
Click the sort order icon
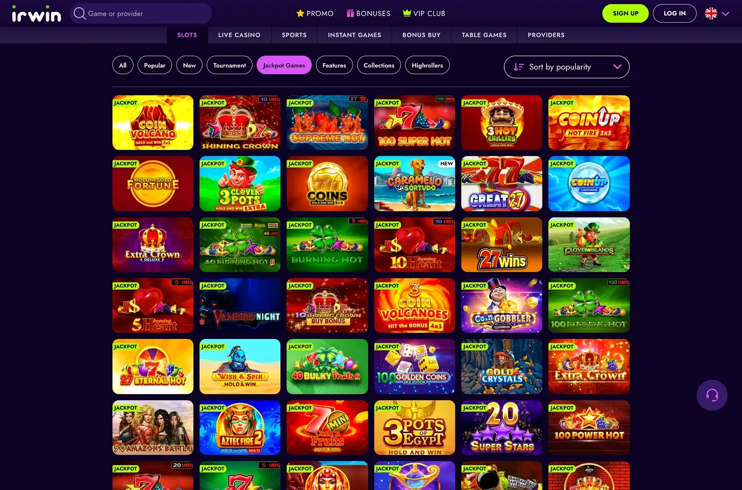[518, 67]
